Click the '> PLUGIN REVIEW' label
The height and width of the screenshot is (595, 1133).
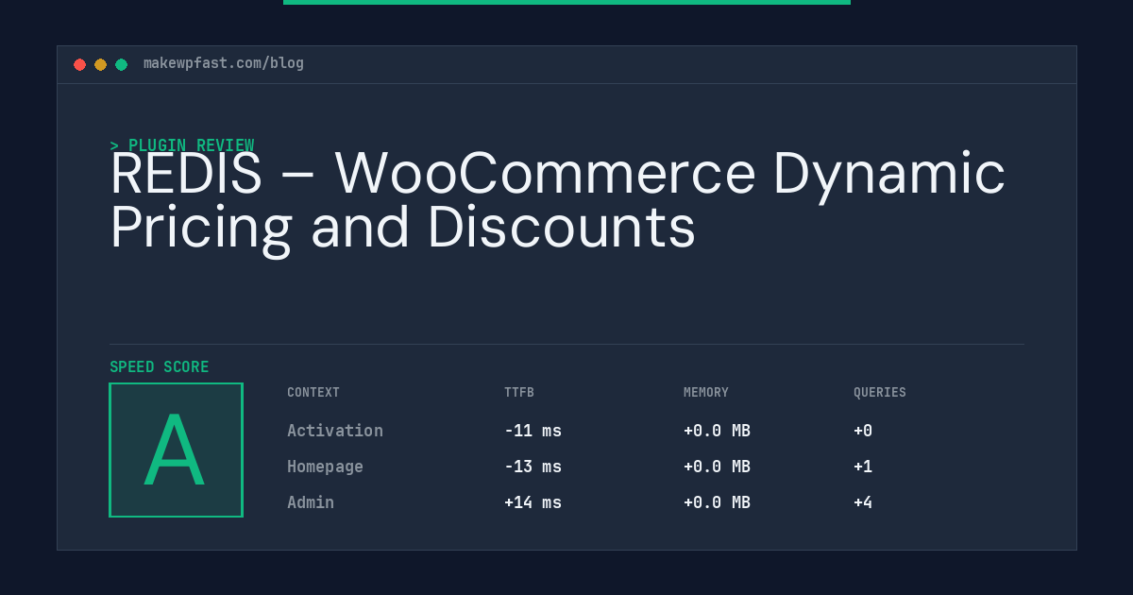click(x=182, y=145)
